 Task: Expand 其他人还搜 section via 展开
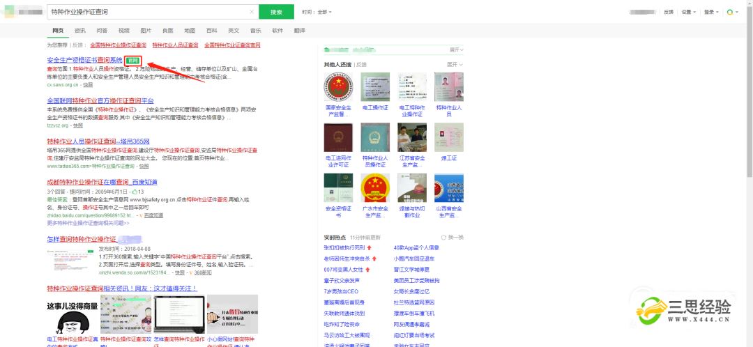tap(456, 64)
